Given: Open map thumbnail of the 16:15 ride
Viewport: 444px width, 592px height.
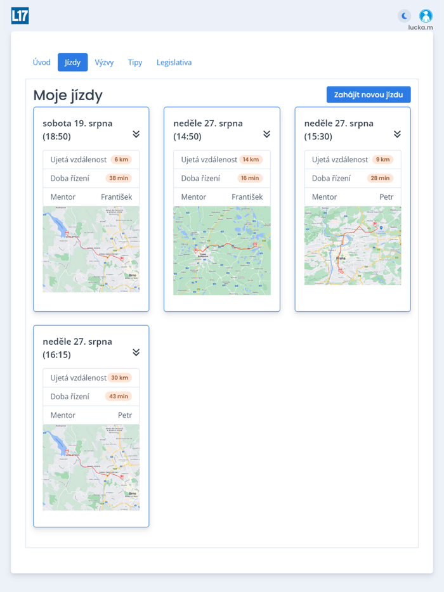Looking at the screenshot, I should [91, 467].
